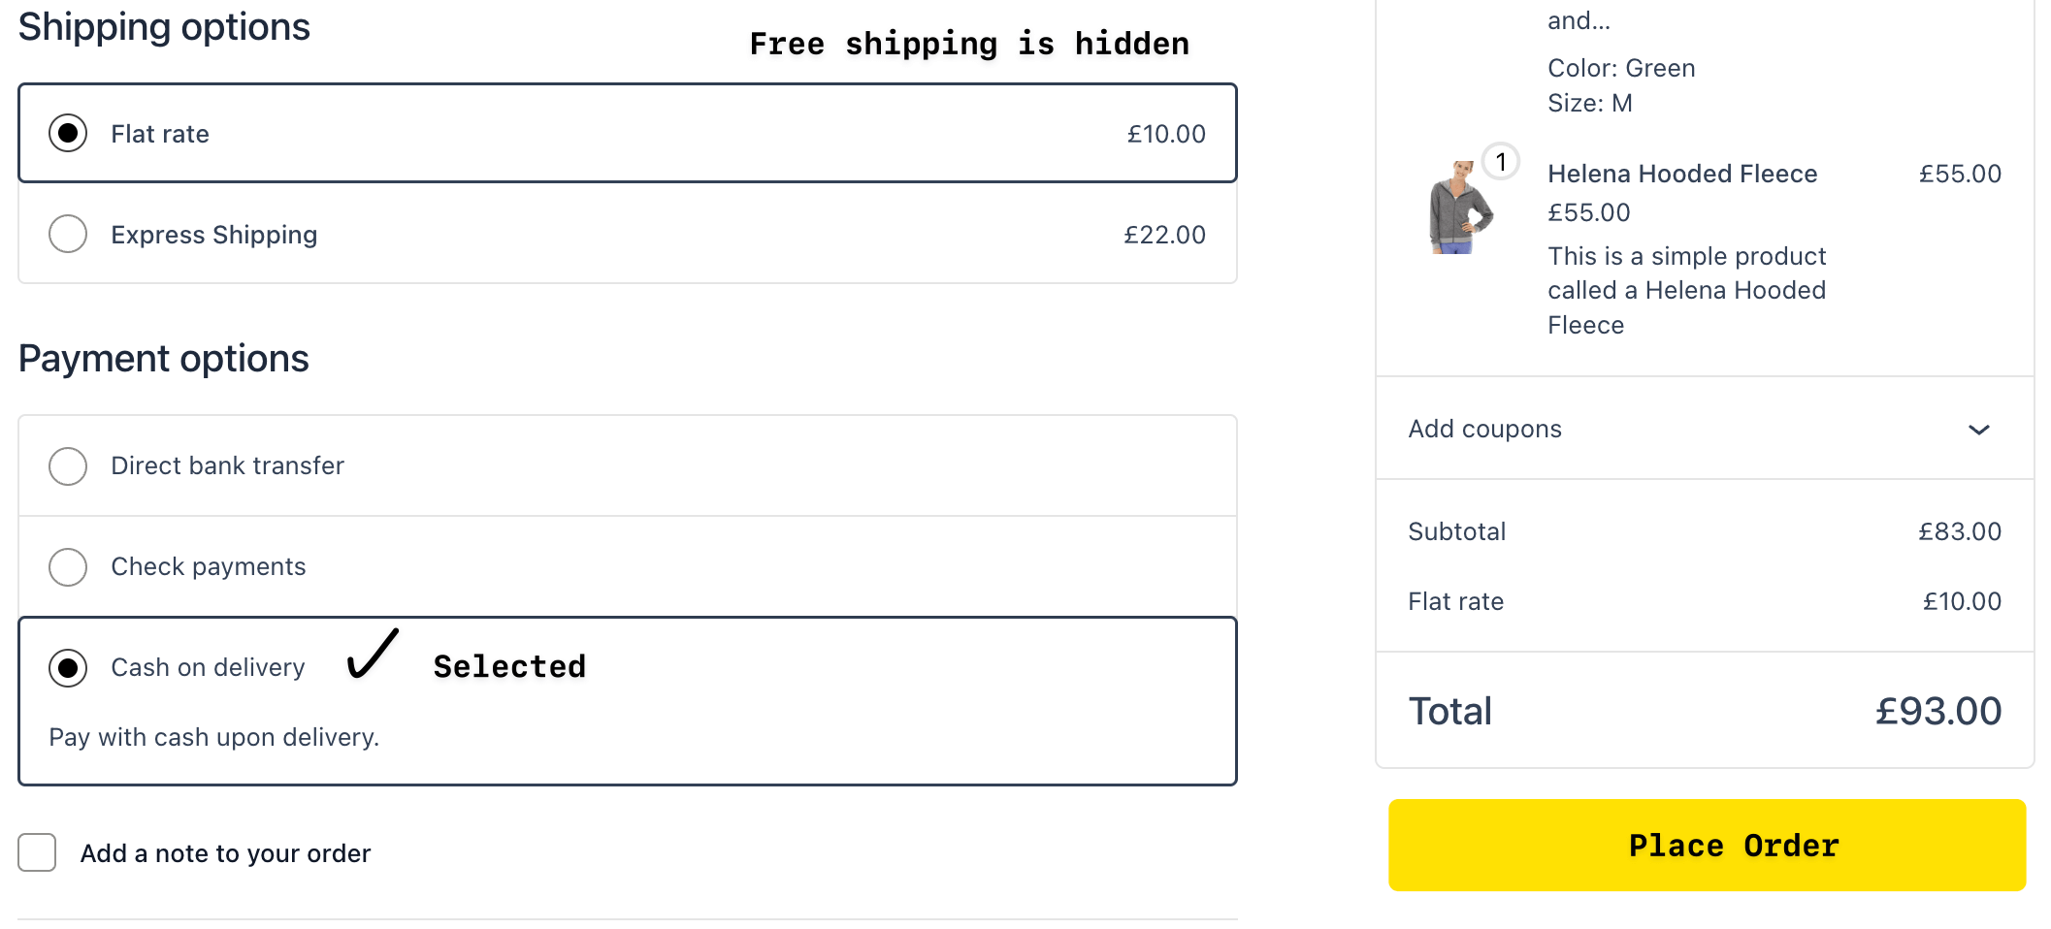Click the Shipping options heading

point(163,27)
